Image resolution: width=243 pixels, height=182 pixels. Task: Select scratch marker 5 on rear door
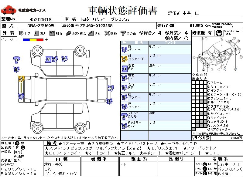coord(64,59)
